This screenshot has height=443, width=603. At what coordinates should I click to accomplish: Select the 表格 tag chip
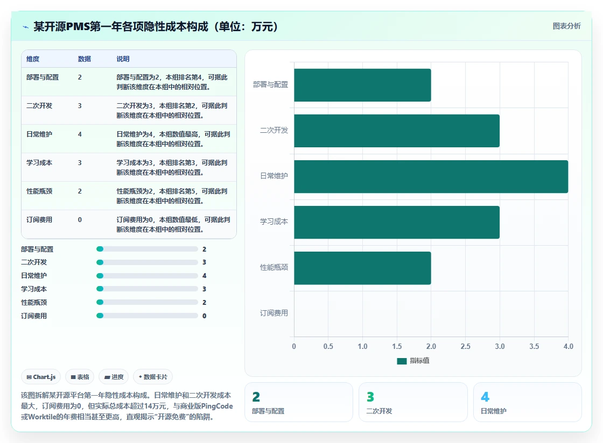tap(80, 377)
